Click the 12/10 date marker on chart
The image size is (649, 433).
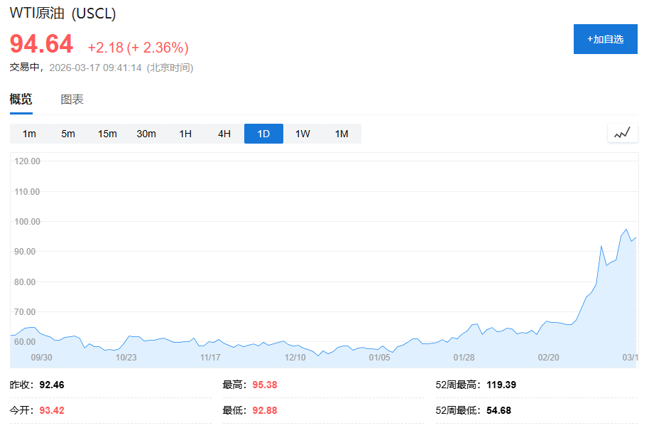click(x=295, y=358)
